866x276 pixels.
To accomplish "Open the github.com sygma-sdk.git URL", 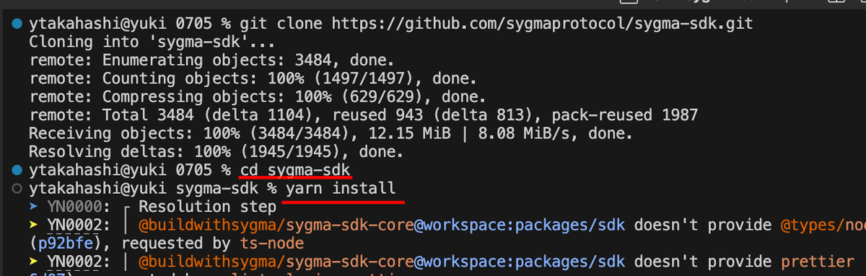I will 542,25.
